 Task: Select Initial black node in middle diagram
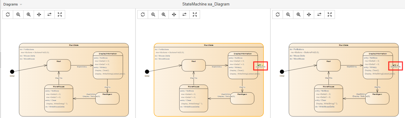[x=147, y=72]
